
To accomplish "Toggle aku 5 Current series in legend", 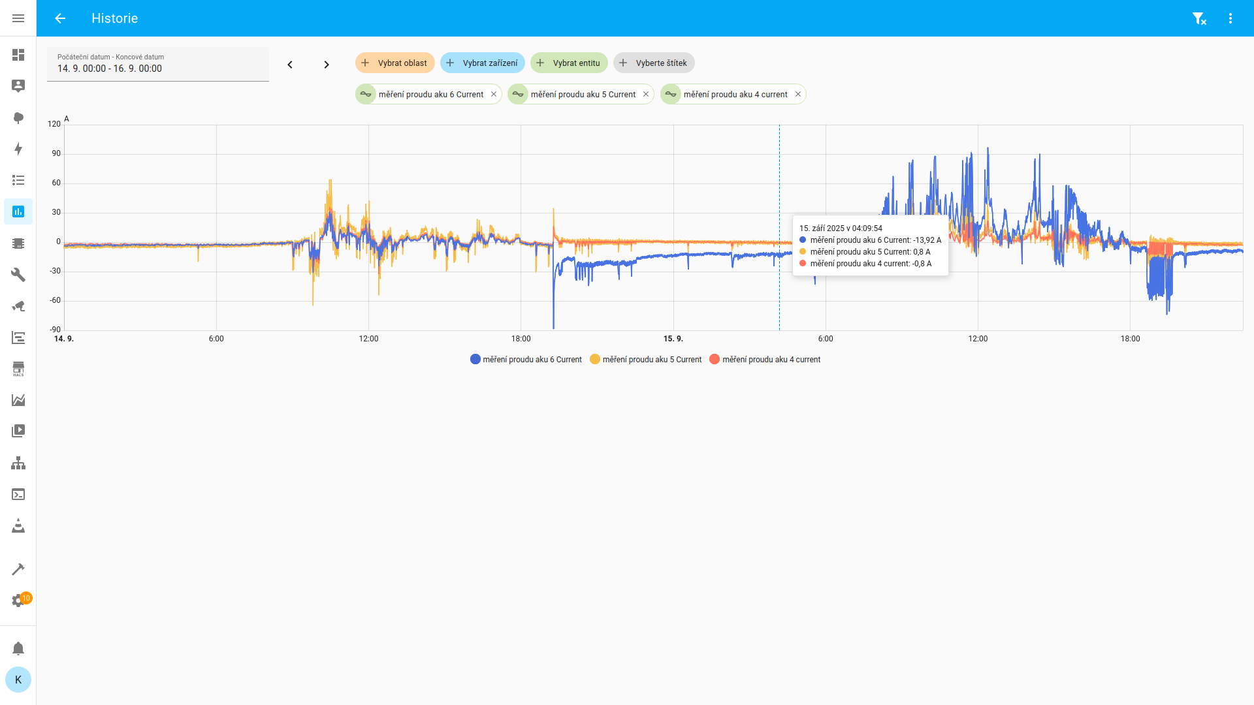I will click(646, 359).
